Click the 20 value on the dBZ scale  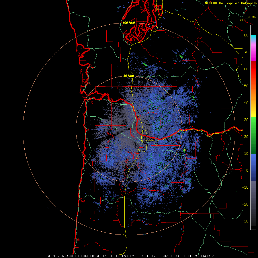pos(246,137)
